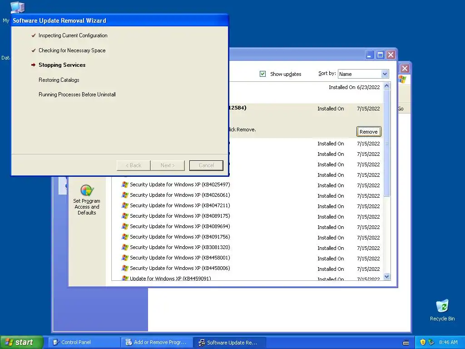Click the updates list scroll up arrow
465x349 pixels.
pyautogui.click(x=386, y=86)
